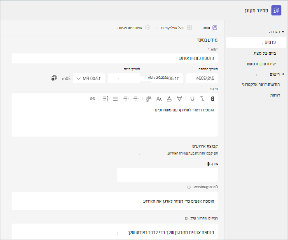Click the event title input field

[x=115, y=58]
